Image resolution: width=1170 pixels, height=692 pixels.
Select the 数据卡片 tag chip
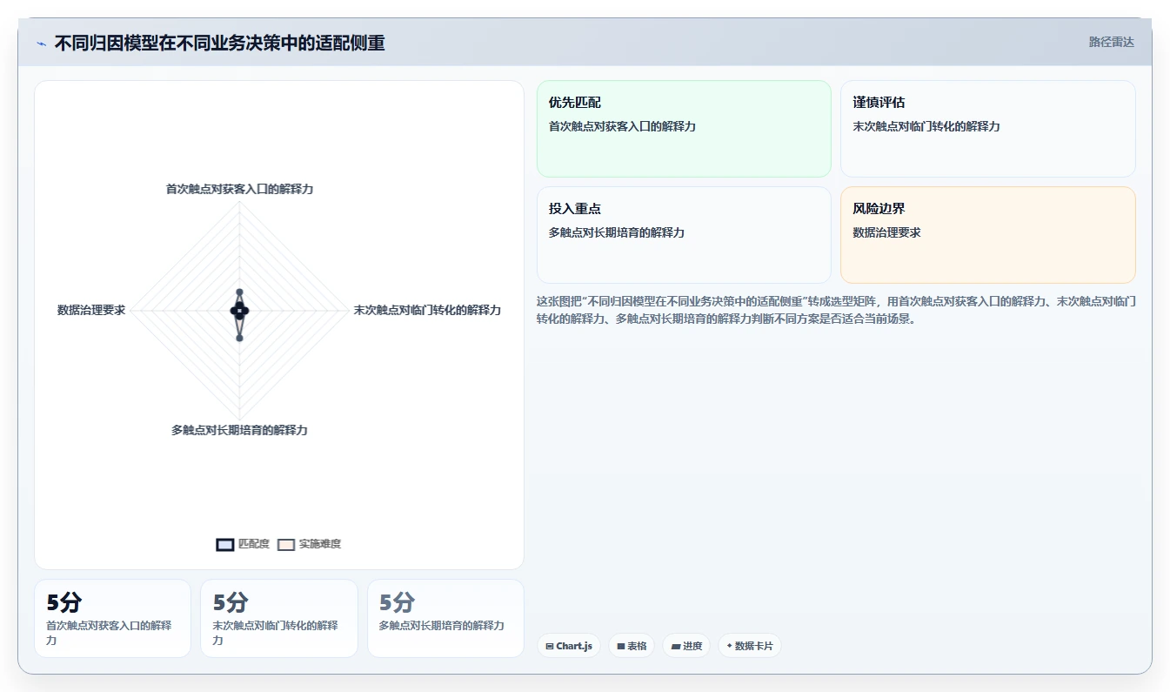coord(749,646)
